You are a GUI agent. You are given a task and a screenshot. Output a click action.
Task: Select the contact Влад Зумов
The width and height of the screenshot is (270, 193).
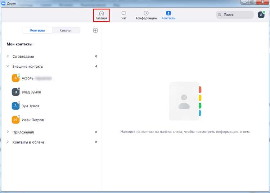(51, 92)
